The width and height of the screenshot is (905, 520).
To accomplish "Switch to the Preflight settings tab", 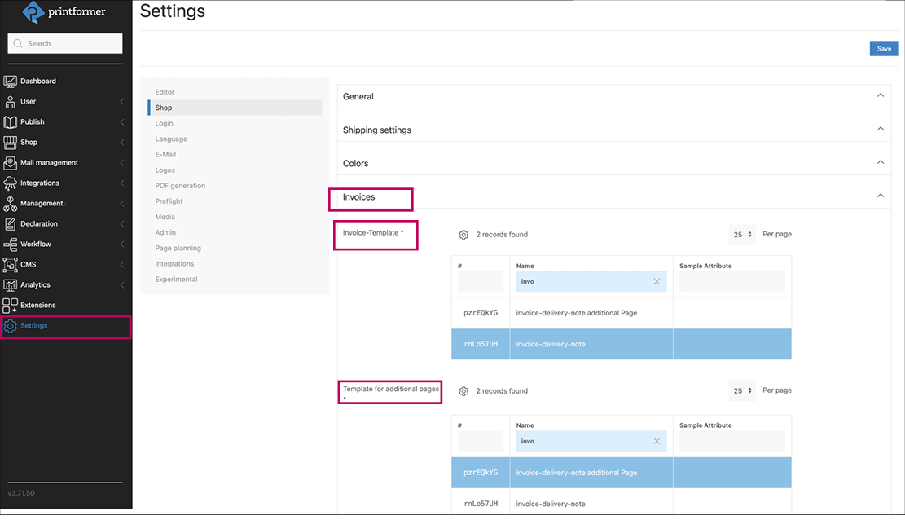I will (x=169, y=201).
